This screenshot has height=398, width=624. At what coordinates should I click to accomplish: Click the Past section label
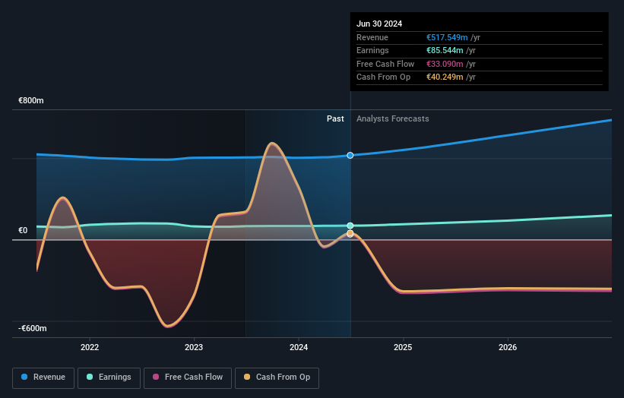point(335,118)
